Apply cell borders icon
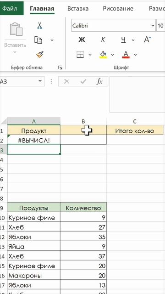 pyautogui.click(x=80, y=54)
